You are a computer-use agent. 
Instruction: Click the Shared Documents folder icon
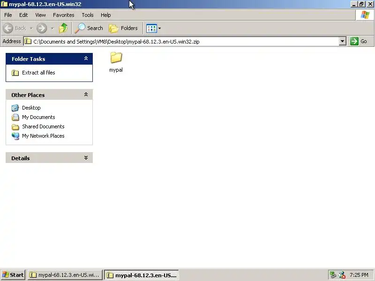pos(15,126)
